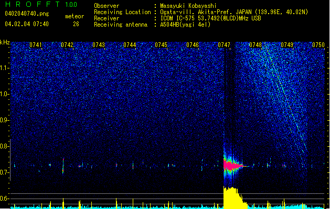Screen dimensions: 330x209
Task: Click the big yellow signal-level peak after 0747
Action: point(235,198)
